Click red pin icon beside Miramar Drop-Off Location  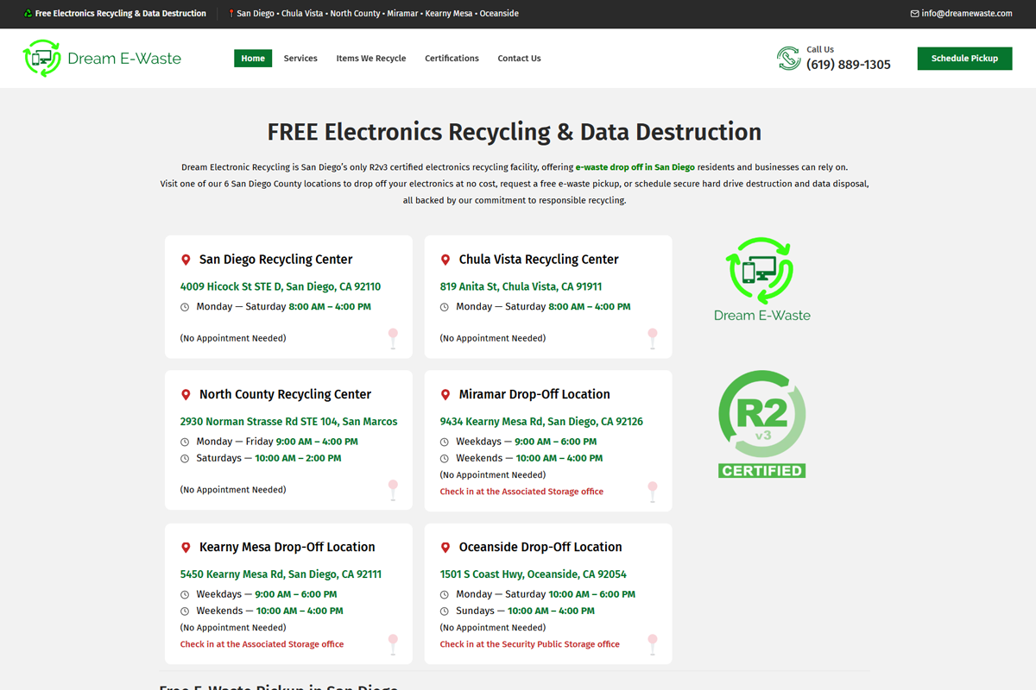[445, 394]
